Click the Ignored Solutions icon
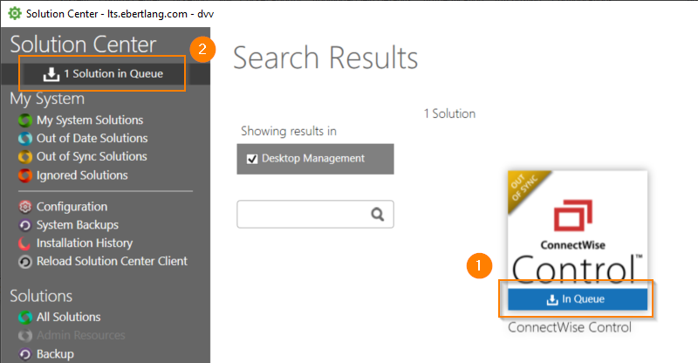This screenshot has height=363, width=698. coord(24,175)
